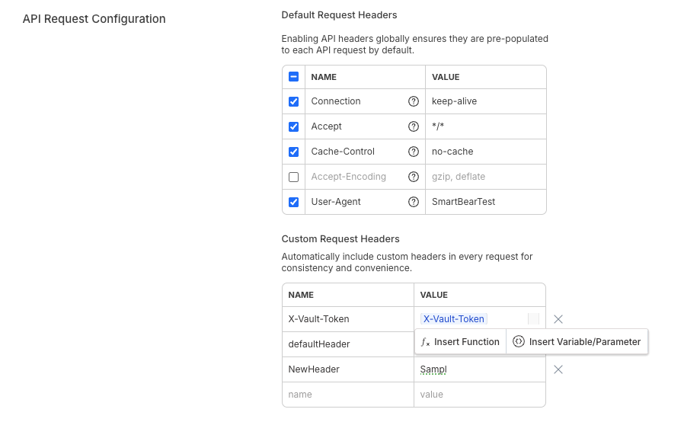Click the help icon beside Connection header
Viewport: 684px width, 422px height.
tap(414, 101)
